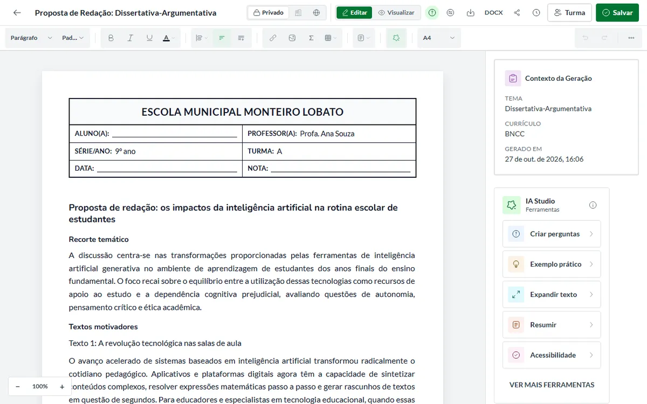Click the IA Studio sparkle icon
The width and height of the screenshot is (647, 404).
click(x=511, y=205)
